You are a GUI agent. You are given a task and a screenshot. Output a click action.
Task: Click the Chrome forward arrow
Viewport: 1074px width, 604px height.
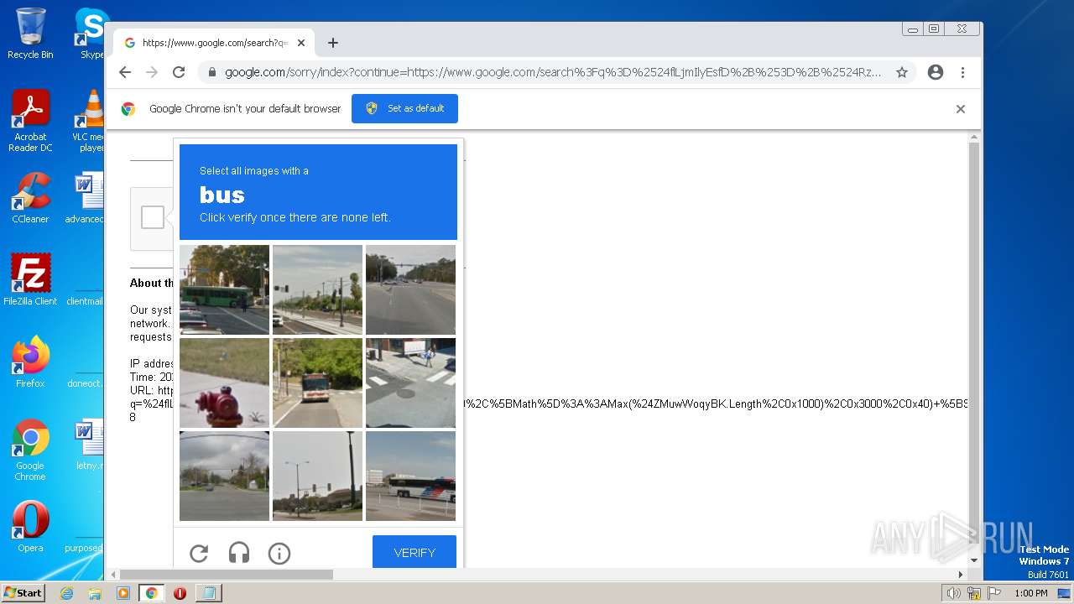[152, 72]
